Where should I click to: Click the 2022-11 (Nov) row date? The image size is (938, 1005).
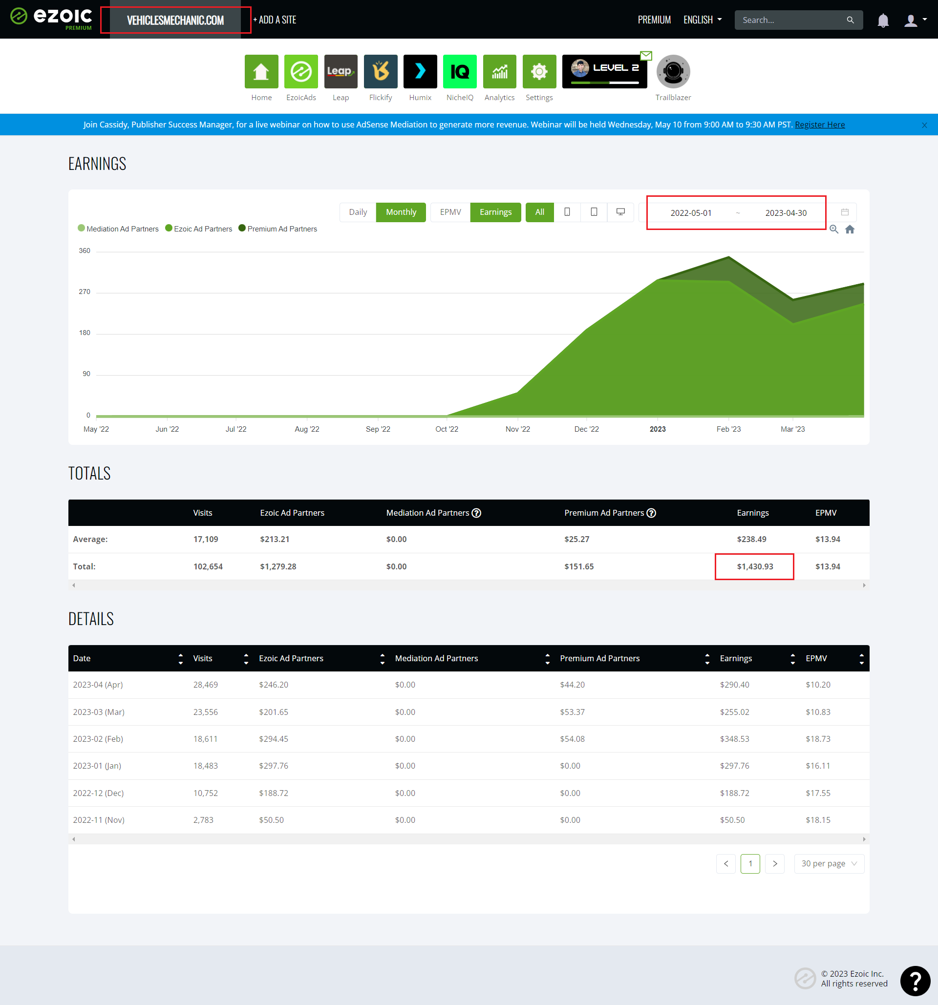(x=99, y=820)
